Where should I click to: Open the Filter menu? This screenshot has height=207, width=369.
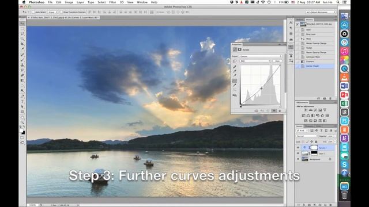click(112, 2)
